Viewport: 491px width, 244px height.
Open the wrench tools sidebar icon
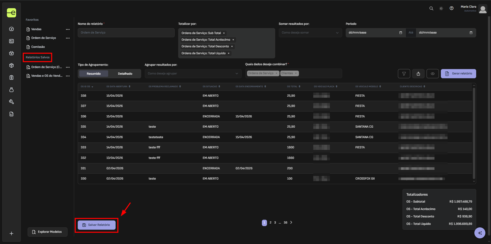tap(12, 102)
